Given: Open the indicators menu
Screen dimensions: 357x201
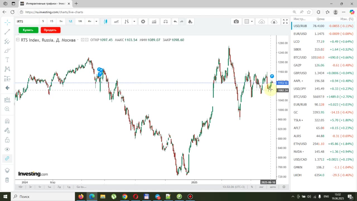Looking at the screenshot, I should click(x=154, y=21).
